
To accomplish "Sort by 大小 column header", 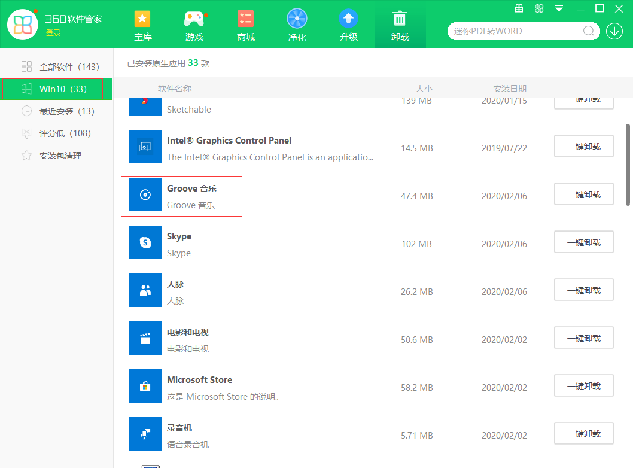I will [x=424, y=89].
